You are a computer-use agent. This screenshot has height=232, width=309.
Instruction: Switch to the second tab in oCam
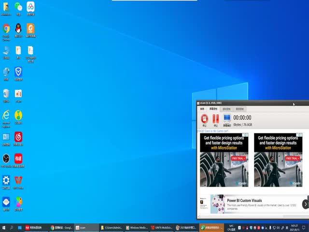coord(213,109)
